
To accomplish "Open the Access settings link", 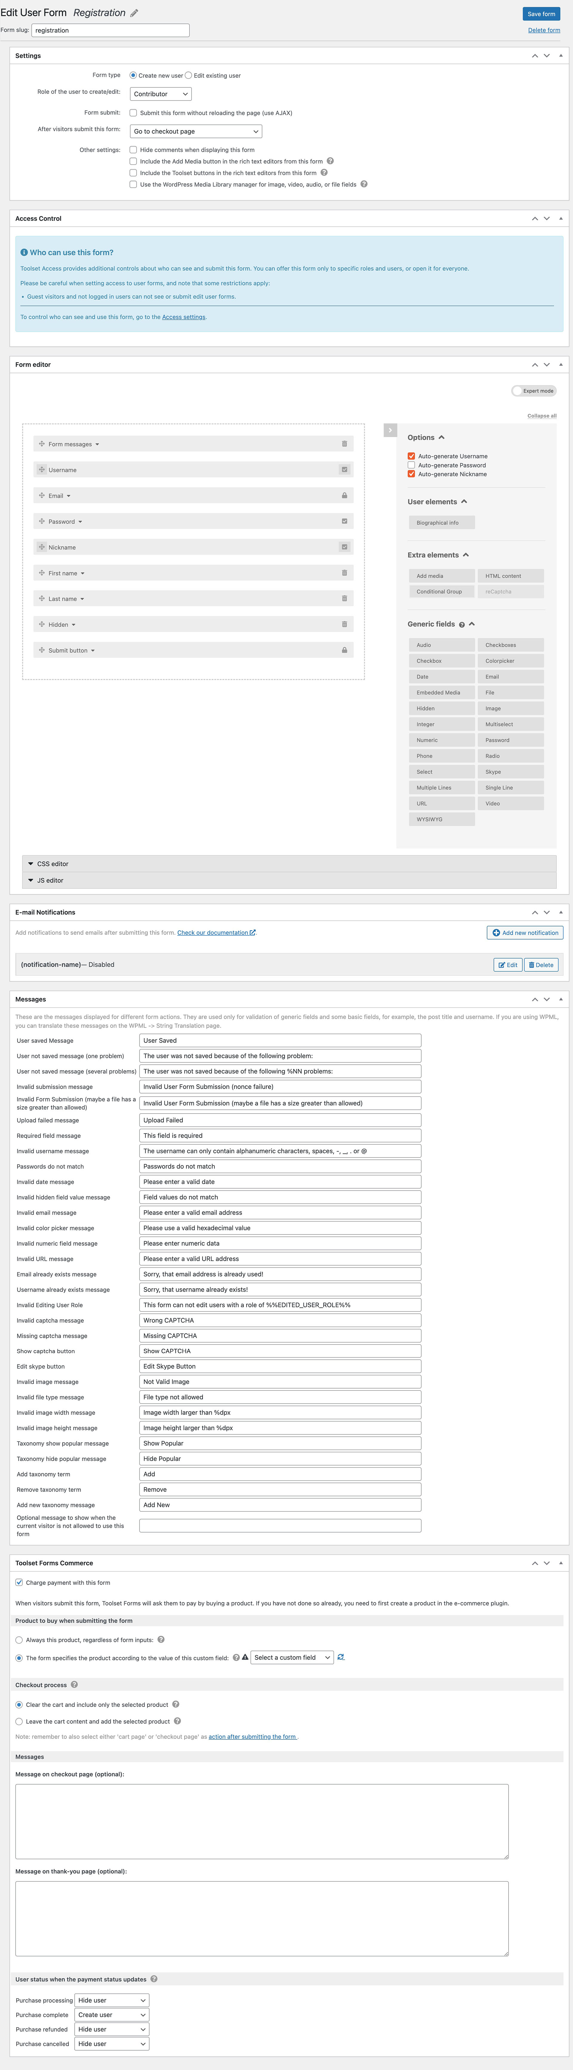I will pyautogui.click(x=184, y=316).
